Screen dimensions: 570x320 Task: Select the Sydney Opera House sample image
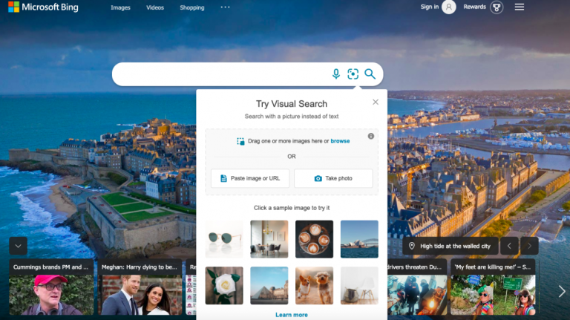[x=359, y=239]
